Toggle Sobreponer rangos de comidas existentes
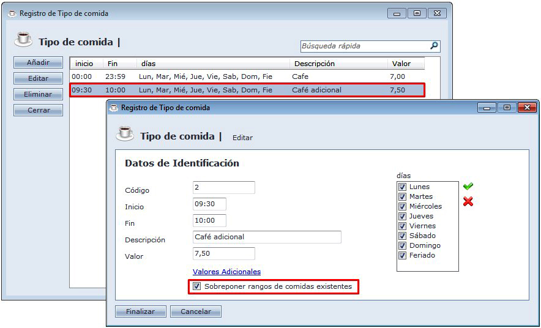Viewport: 541px width, 328px height. [x=196, y=286]
